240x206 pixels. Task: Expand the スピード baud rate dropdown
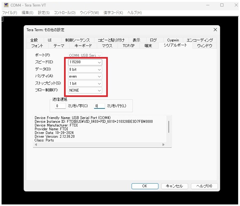(85, 62)
